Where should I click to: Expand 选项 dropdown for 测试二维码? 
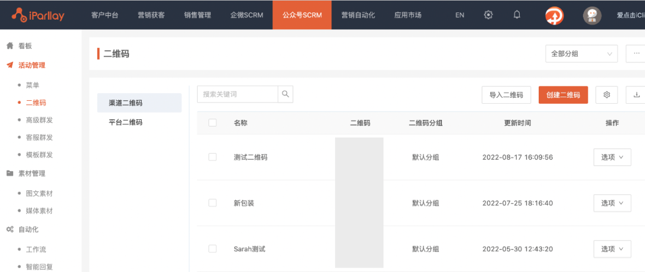click(x=612, y=157)
